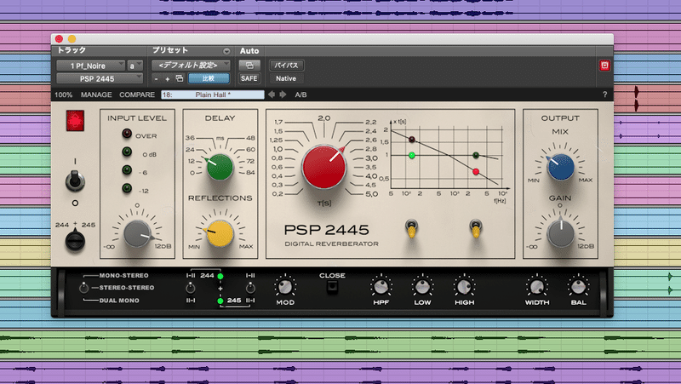681x384 pixels.
Task: Open the 1 Pf_Noire track selector
Action: tap(91, 66)
